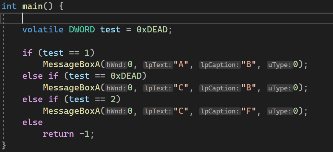This screenshot has height=152, width=333.
Task: Click the closing brace of main
Action: tap(4, 146)
